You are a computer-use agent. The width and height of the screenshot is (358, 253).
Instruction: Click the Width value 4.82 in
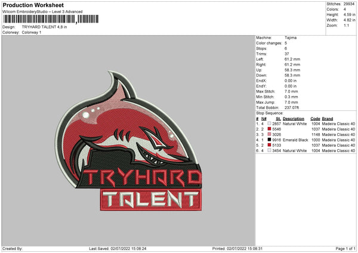click(x=349, y=20)
